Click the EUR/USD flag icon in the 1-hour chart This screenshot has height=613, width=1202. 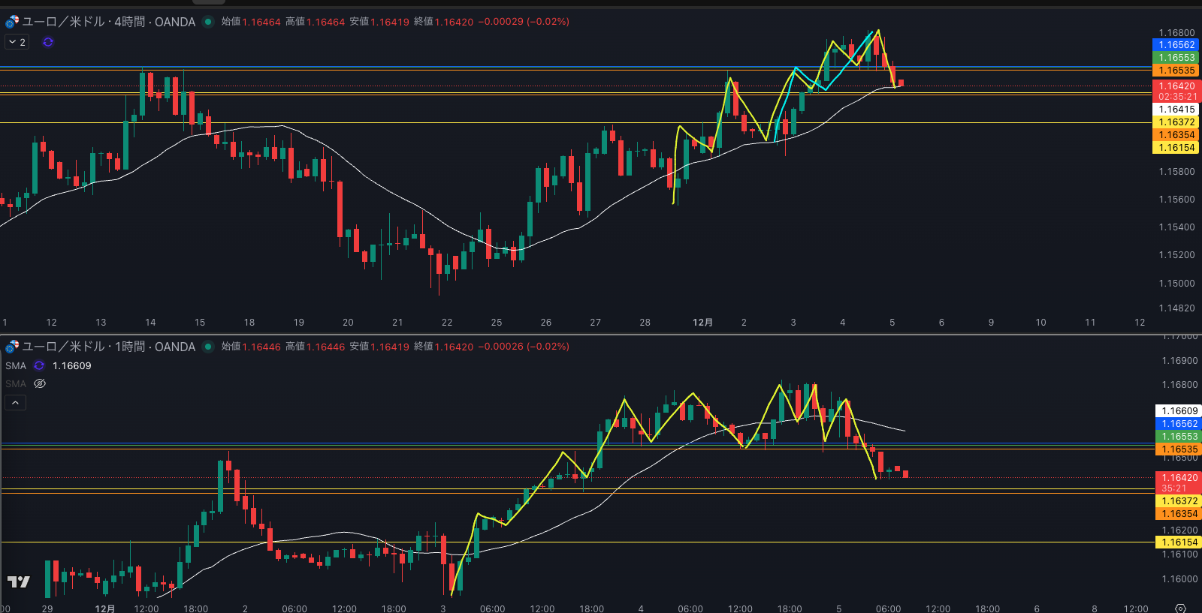12,347
